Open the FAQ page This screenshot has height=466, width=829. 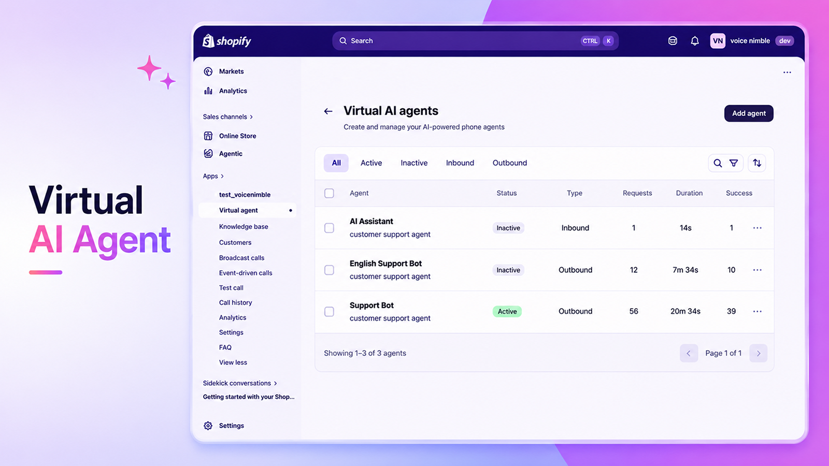click(225, 347)
